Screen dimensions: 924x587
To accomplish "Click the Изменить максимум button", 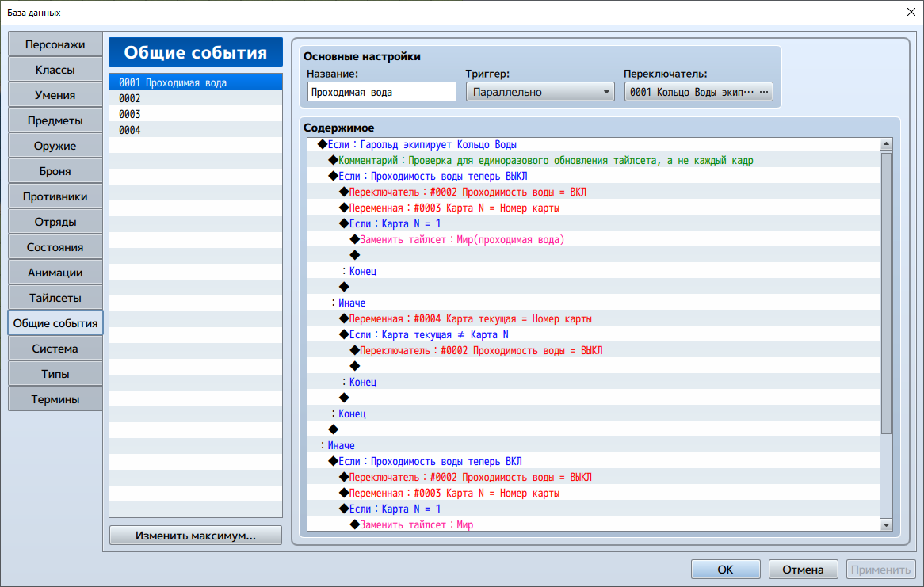I will pyautogui.click(x=196, y=536).
